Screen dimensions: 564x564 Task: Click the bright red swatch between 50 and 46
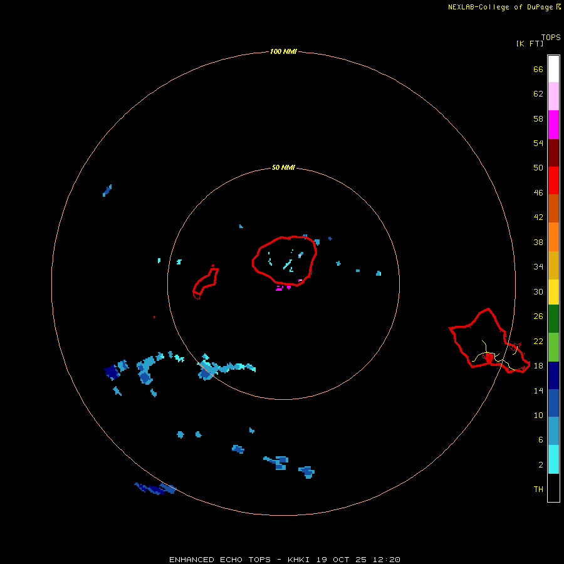pos(553,180)
